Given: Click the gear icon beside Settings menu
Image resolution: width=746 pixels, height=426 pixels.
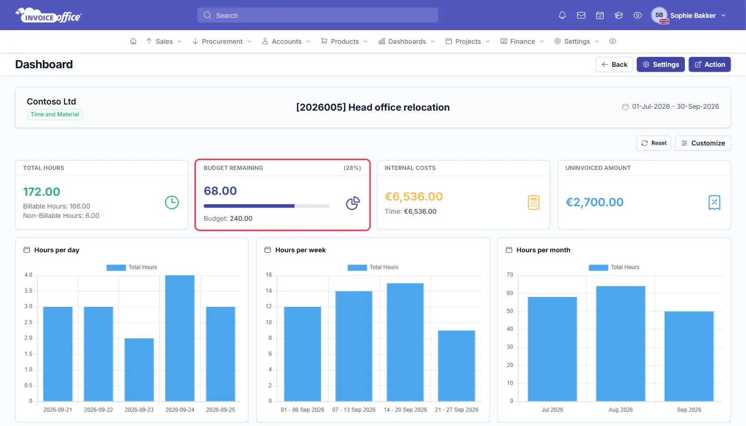Looking at the screenshot, I should tap(558, 41).
